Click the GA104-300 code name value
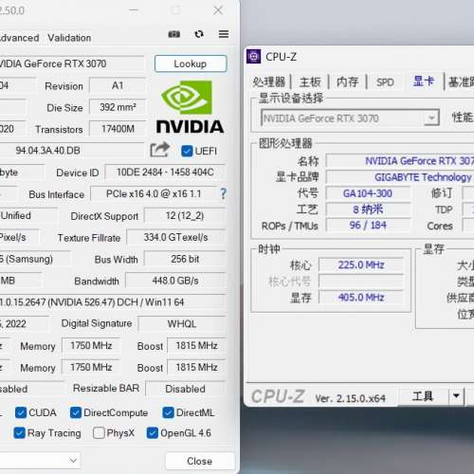The image size is (474, 474). [368, 193]
